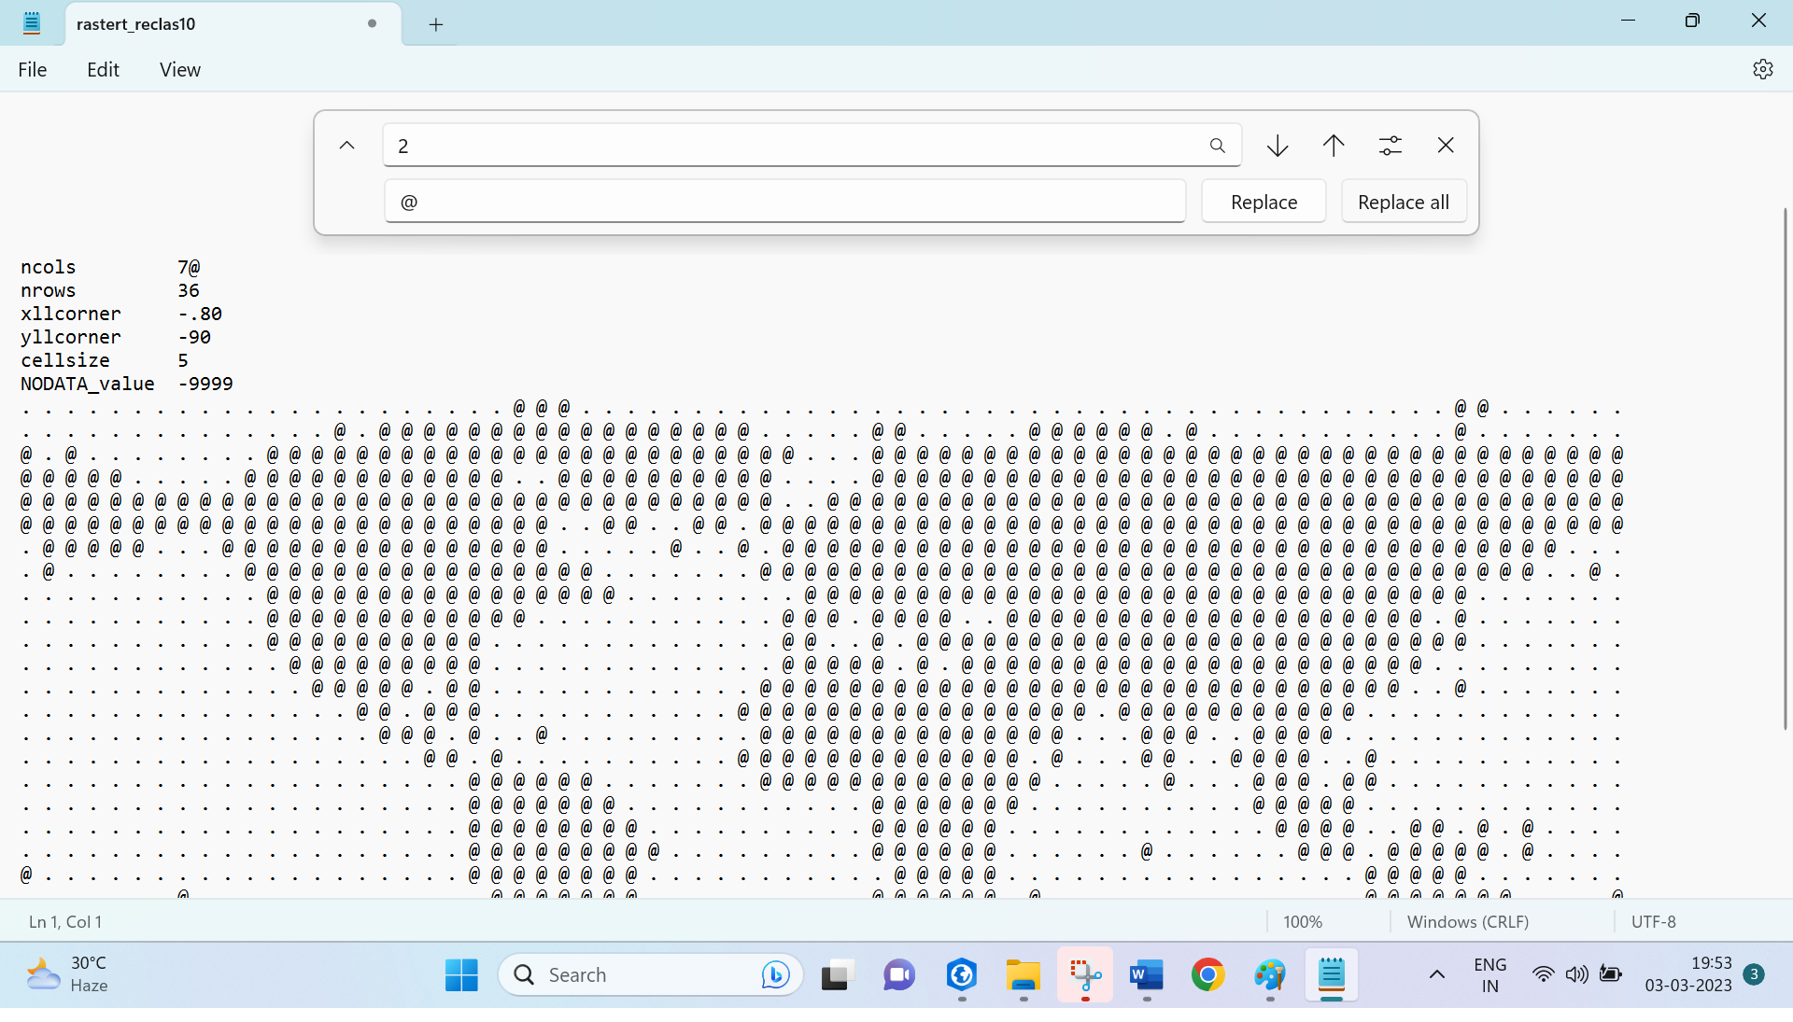Click the UTF-8 encoding indicator
Image resolution: width=1793 pixels, height=1022 pixels.
point(1653,921)
